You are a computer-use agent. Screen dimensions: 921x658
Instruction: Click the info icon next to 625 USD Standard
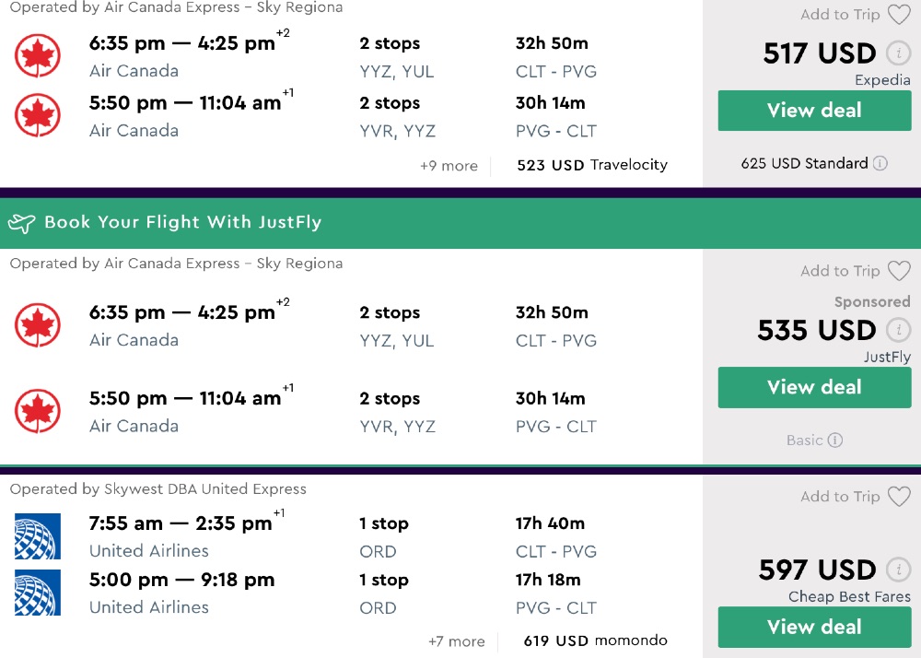[x=880, y=163]
